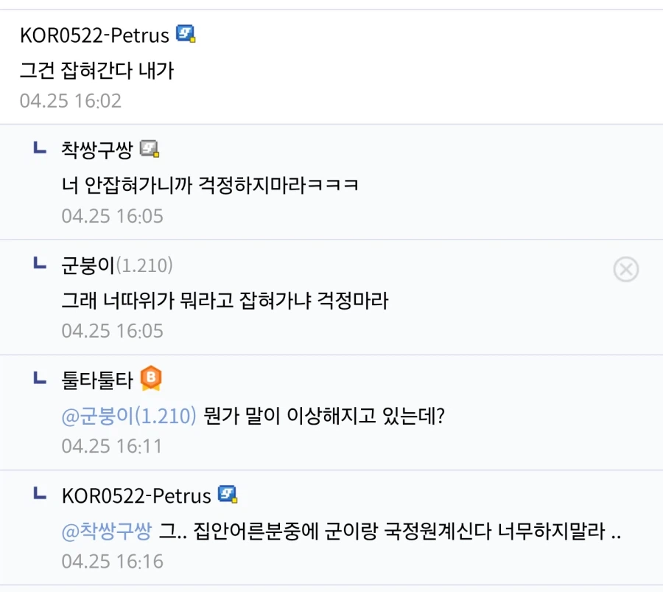The image size is (663, 592).
Task: Click reply text 너 안잡혀가니까 걱정하지마라ㅋㅋㅋ
Action: 210,185
